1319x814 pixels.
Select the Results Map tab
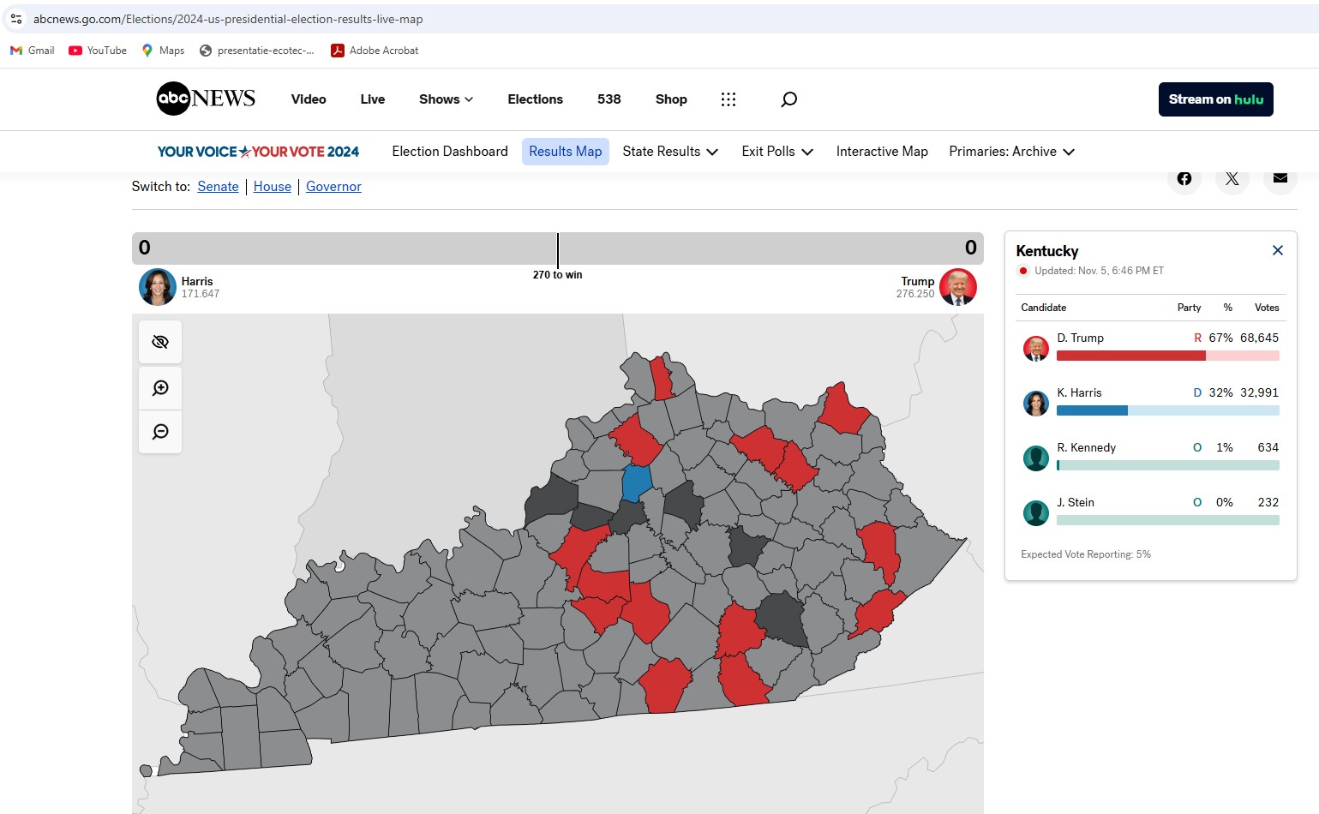point(566,152)
